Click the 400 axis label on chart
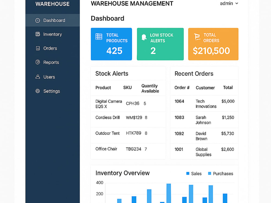Image resolution: width=271 pixels, height=203 pixels. point(99,183)
